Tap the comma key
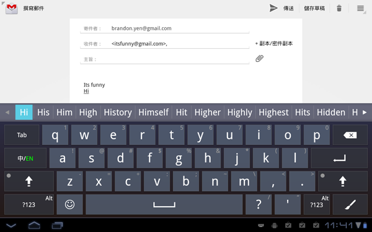 point(273,181)
